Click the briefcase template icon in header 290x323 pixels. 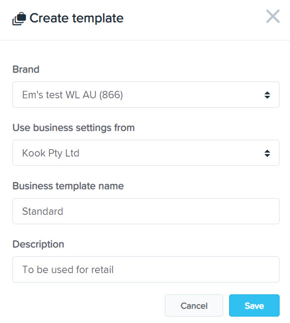coord(19,19)
